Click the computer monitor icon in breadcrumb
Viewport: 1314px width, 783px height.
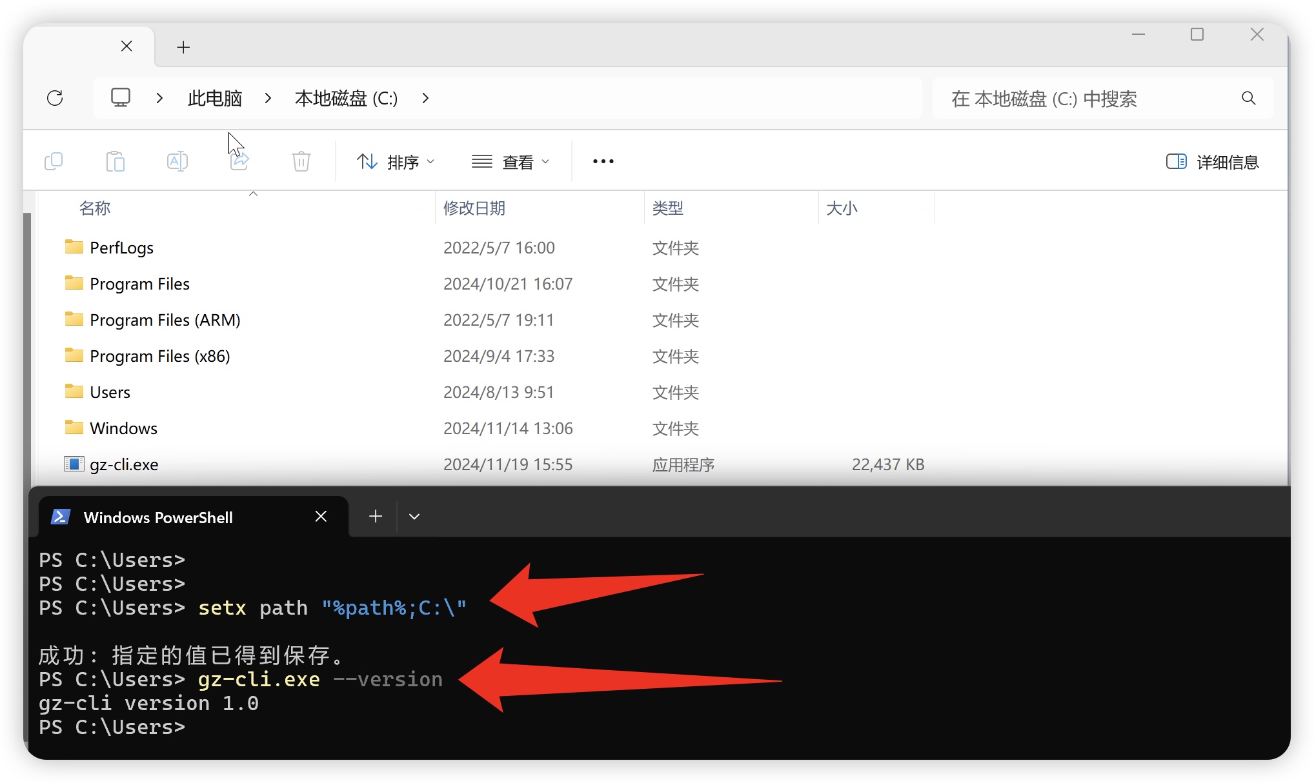click(x=121, y=98)
